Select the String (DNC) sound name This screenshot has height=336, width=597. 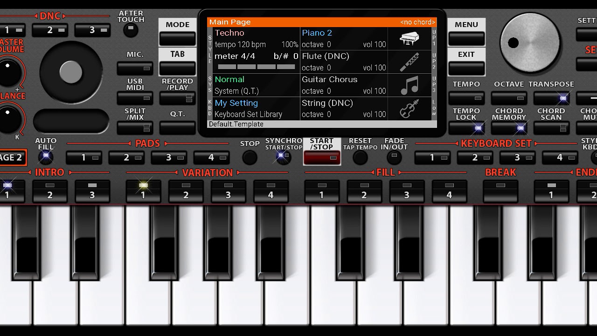tap(327, 103)
